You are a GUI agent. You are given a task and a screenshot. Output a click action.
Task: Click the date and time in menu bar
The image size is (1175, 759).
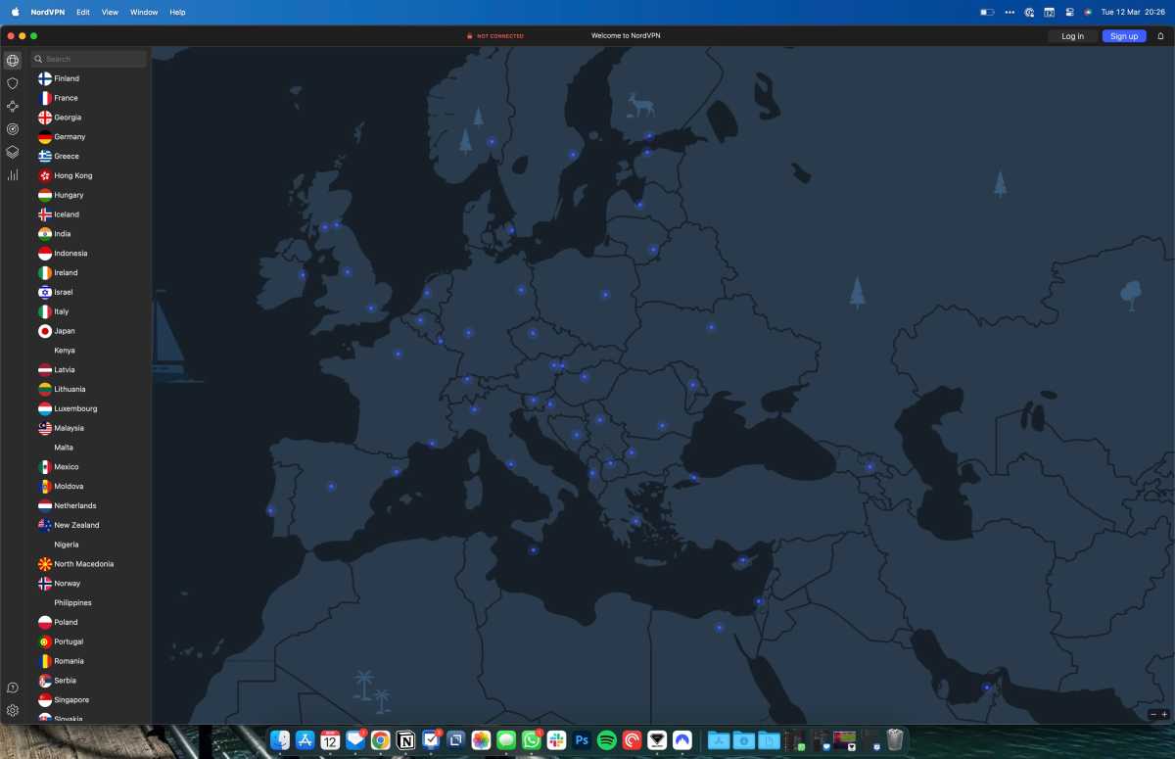coord(1133,12)
